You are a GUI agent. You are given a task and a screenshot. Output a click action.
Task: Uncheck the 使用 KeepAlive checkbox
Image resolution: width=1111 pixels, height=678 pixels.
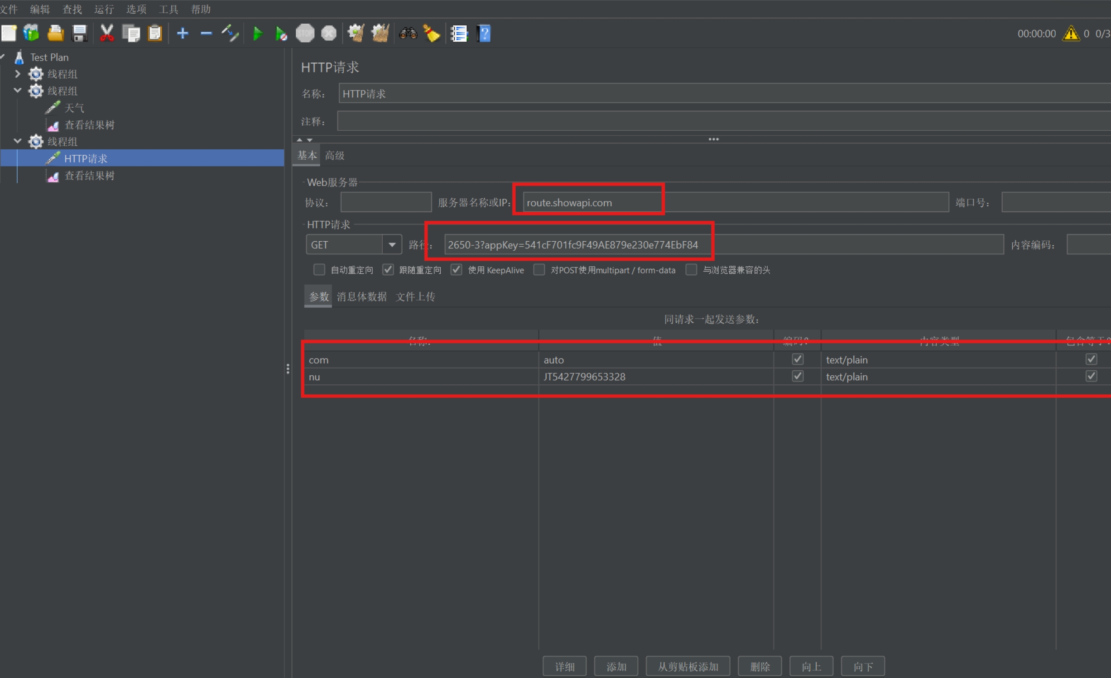coord(456,270)
